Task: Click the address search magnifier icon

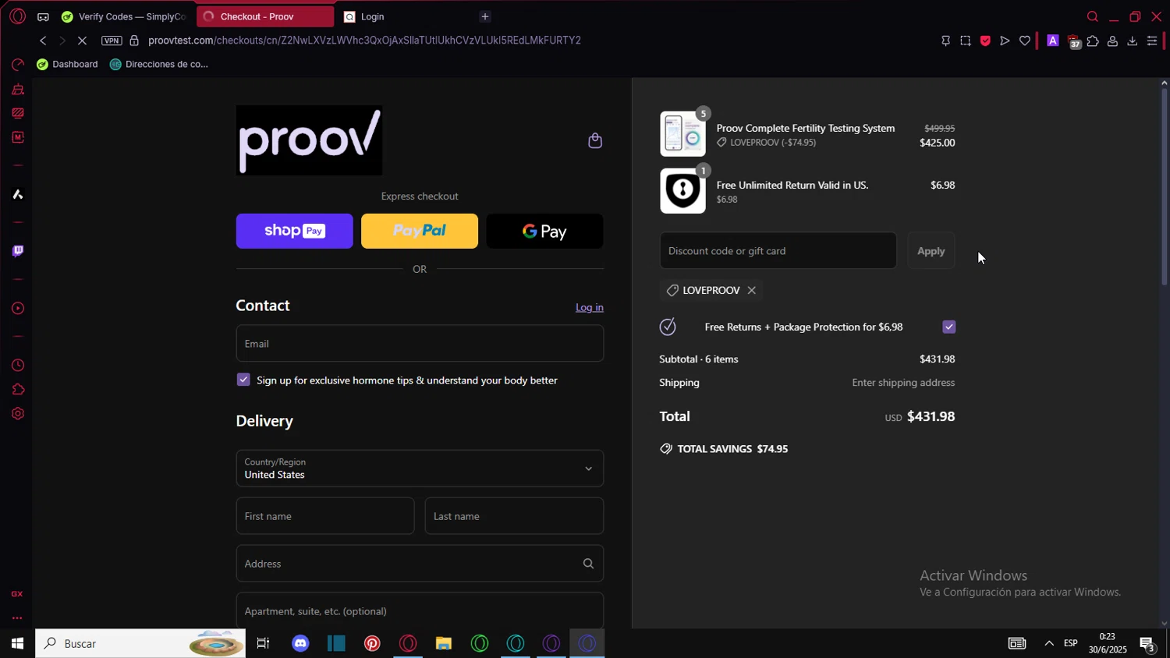Action: pos(588,564)
